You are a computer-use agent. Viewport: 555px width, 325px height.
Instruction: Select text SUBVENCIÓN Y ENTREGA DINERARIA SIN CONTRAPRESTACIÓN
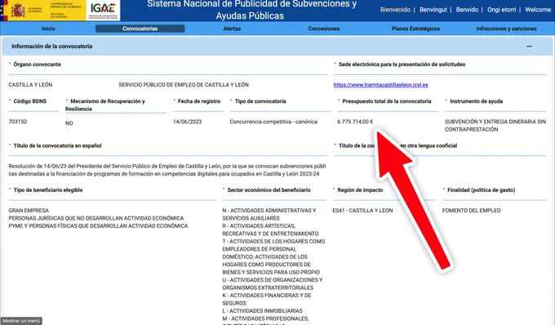[x=495, y=126]
